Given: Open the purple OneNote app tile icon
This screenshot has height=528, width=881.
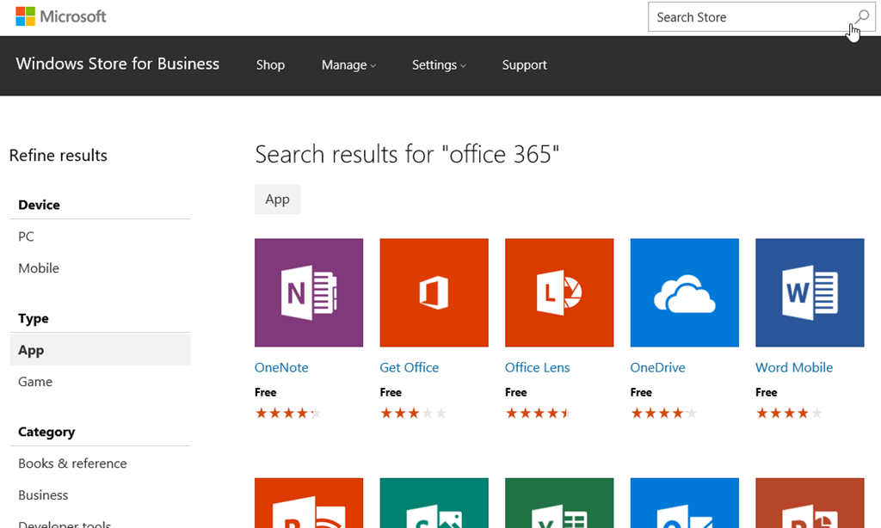Looking at the screenshot, I should [309, 292].
